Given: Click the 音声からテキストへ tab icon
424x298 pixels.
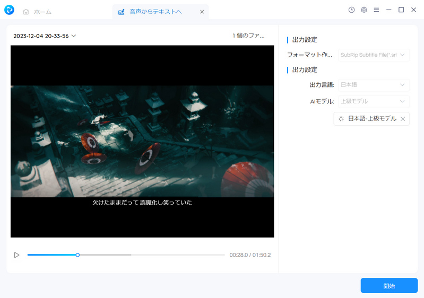Looking at the screenshot, I should click(x=121, y=12).
